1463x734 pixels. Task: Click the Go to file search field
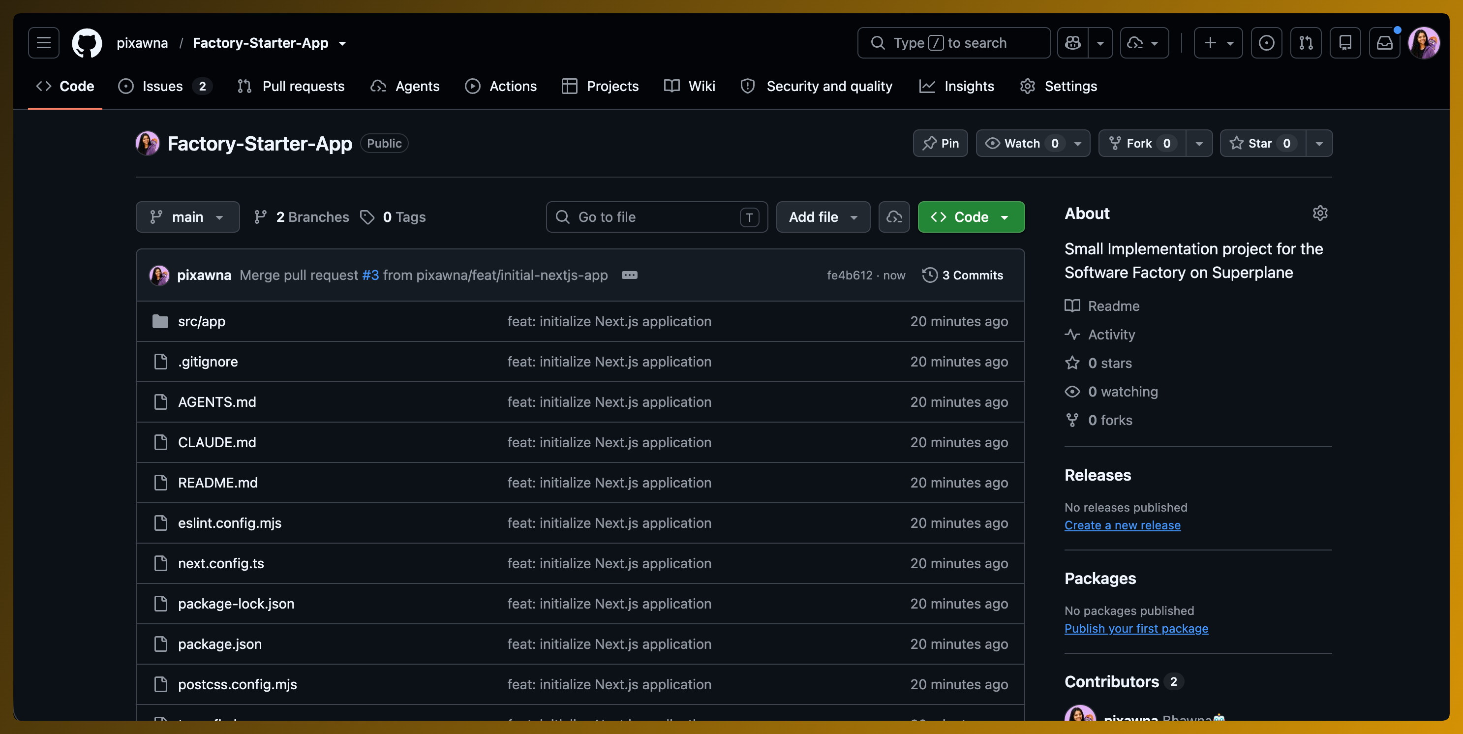pyautogui.click(x=657, y=216)
